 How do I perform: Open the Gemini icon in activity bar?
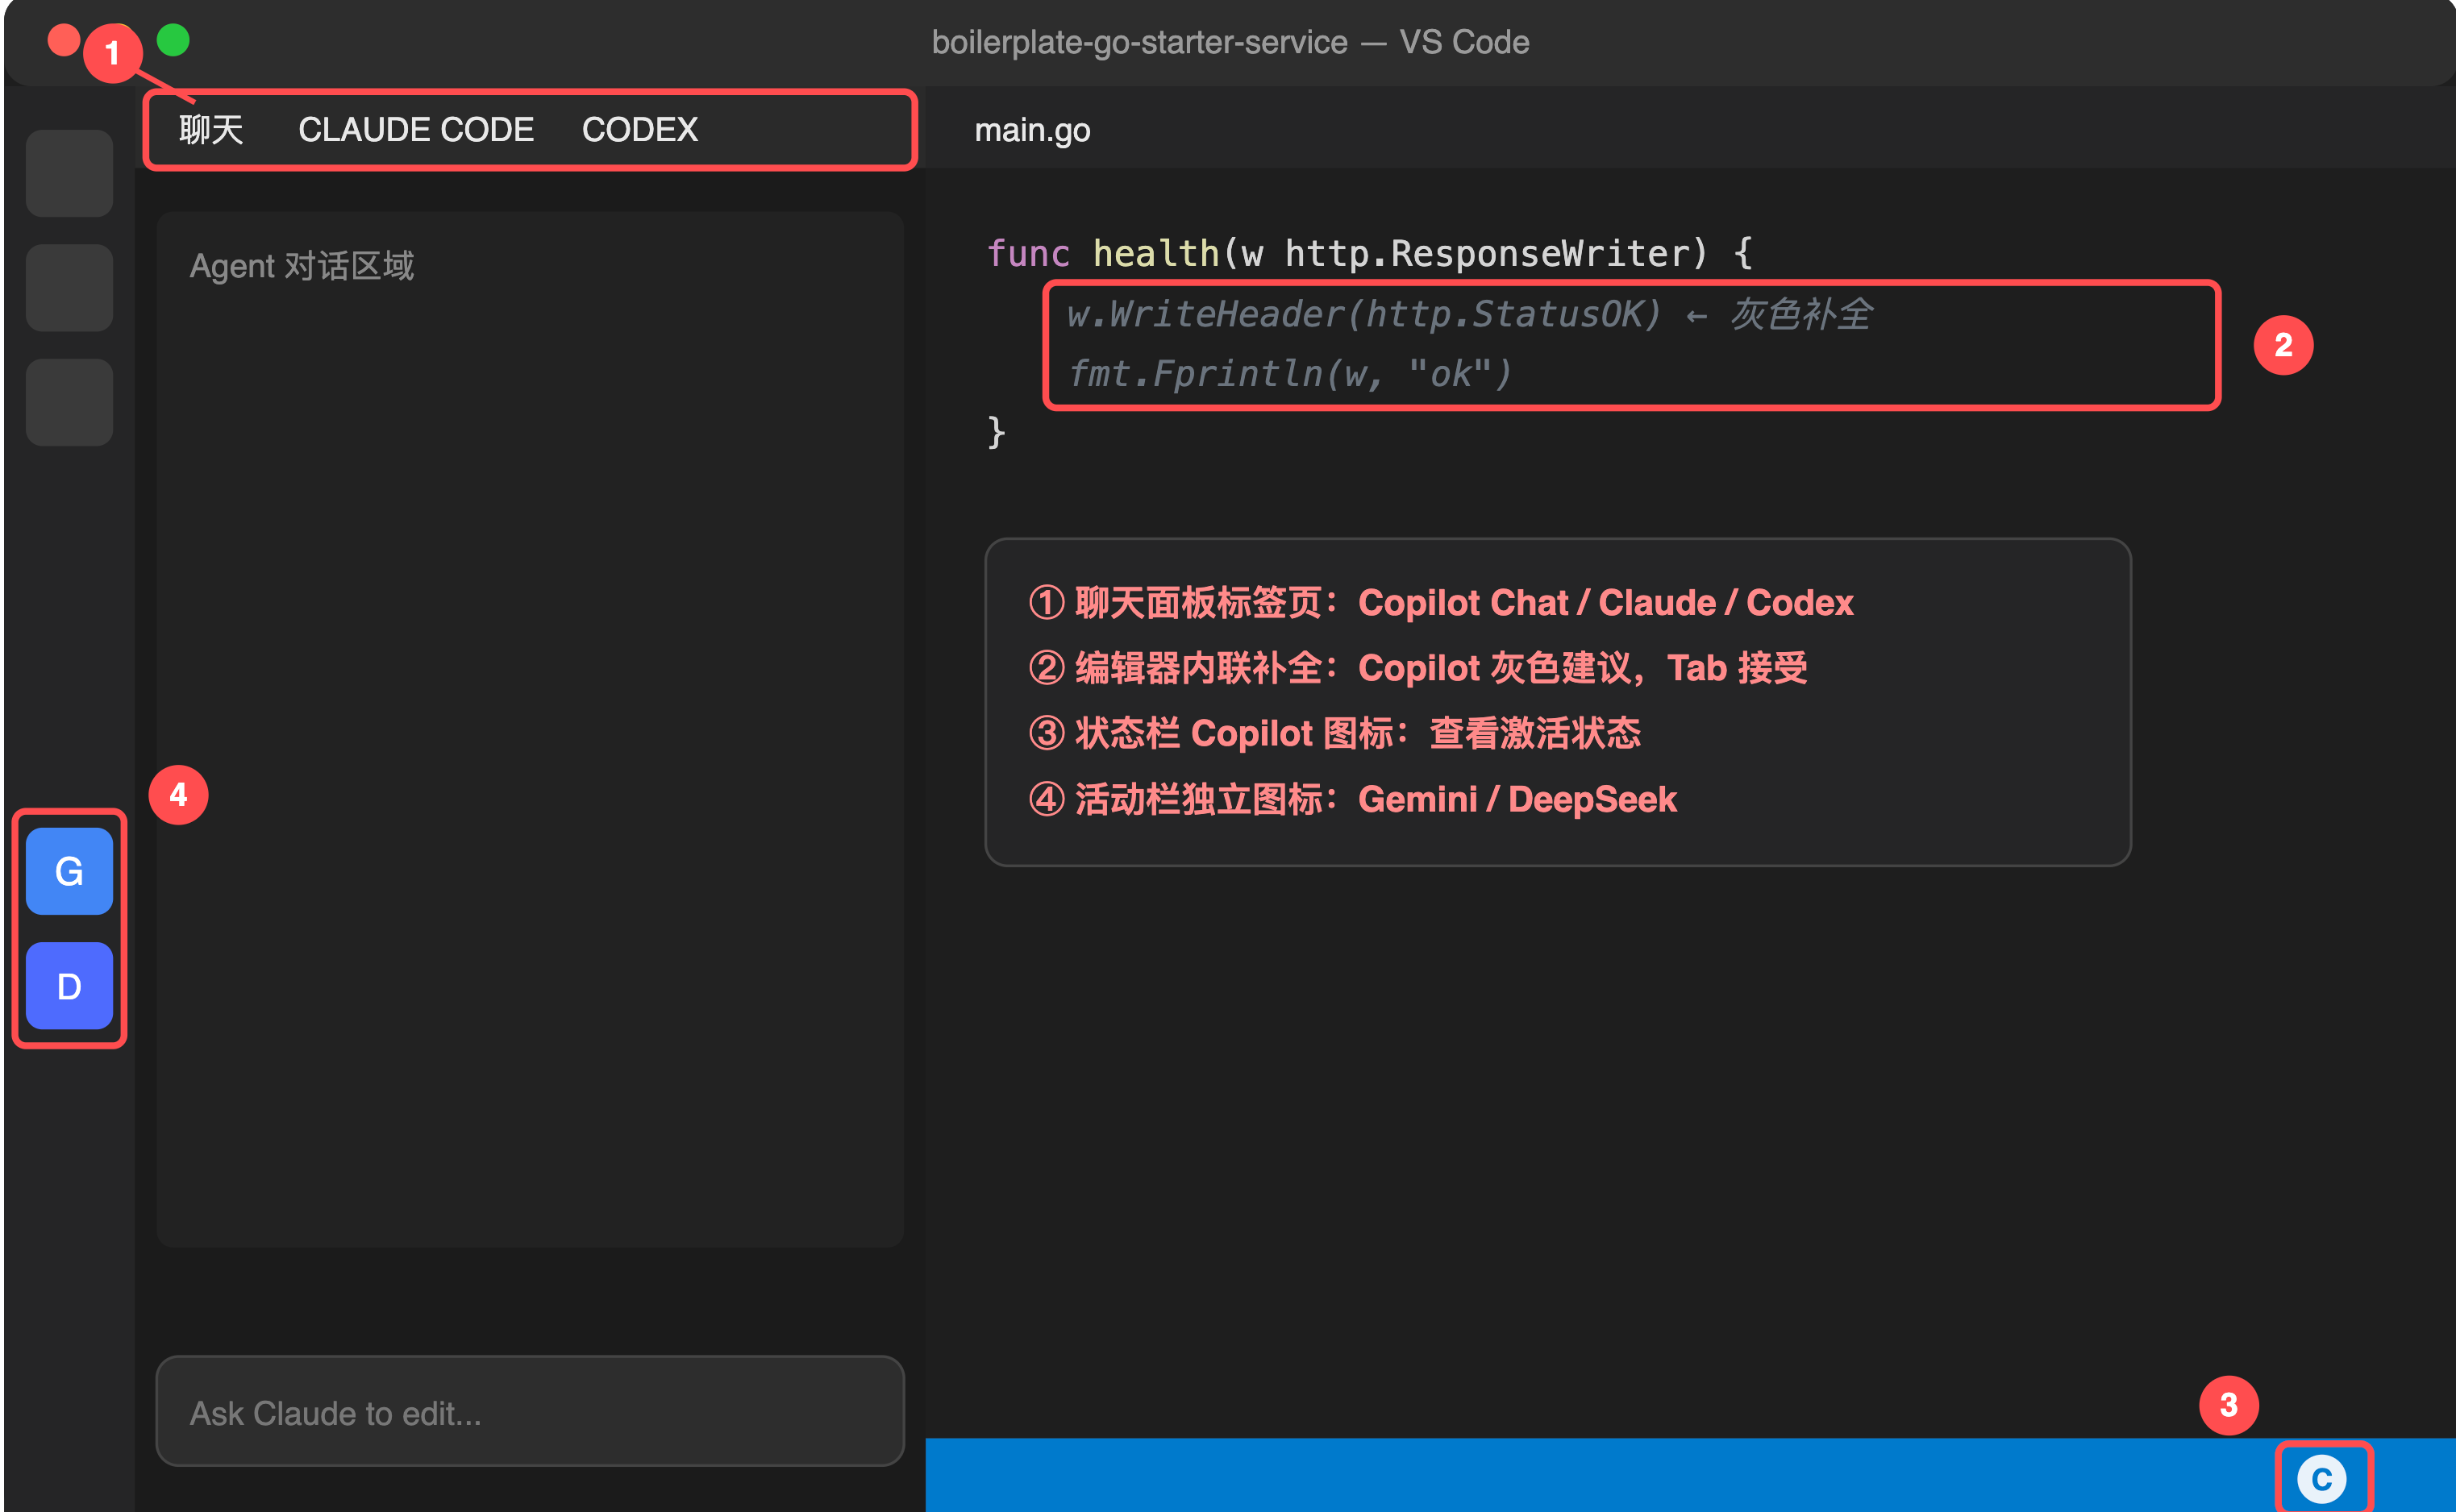(x=69, y=871)
